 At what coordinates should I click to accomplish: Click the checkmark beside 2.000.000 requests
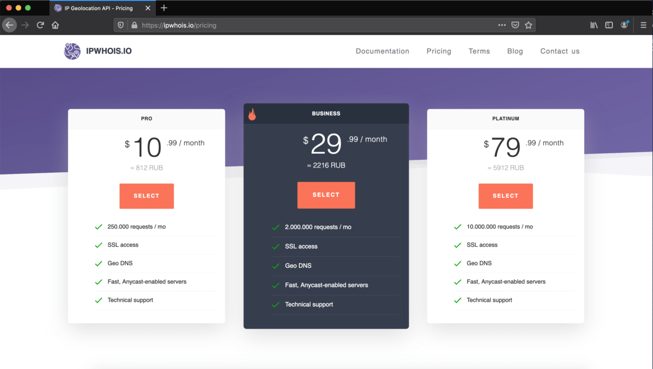pos(275,227)
